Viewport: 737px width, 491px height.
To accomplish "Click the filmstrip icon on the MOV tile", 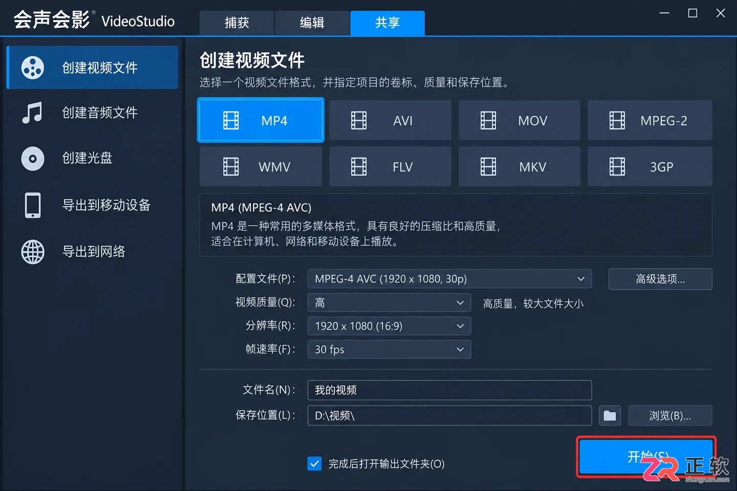I will pyautogui.click(x=488, y=121).
